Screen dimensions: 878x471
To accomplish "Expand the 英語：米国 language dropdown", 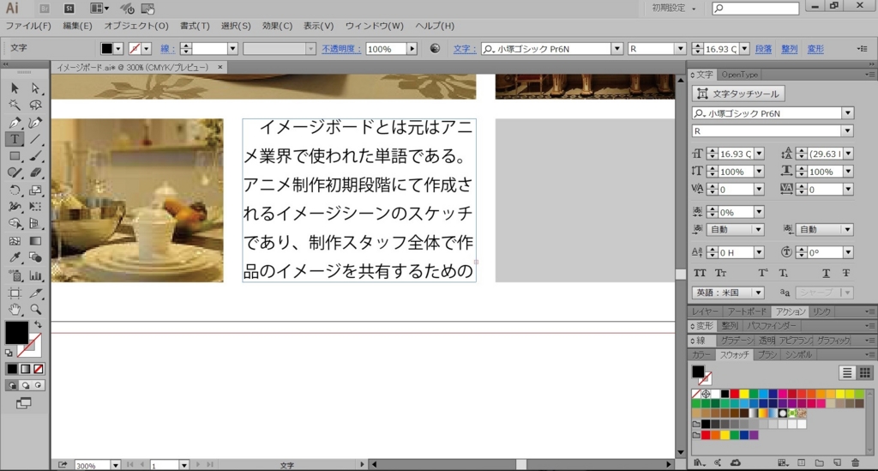I will pos(758,293).
